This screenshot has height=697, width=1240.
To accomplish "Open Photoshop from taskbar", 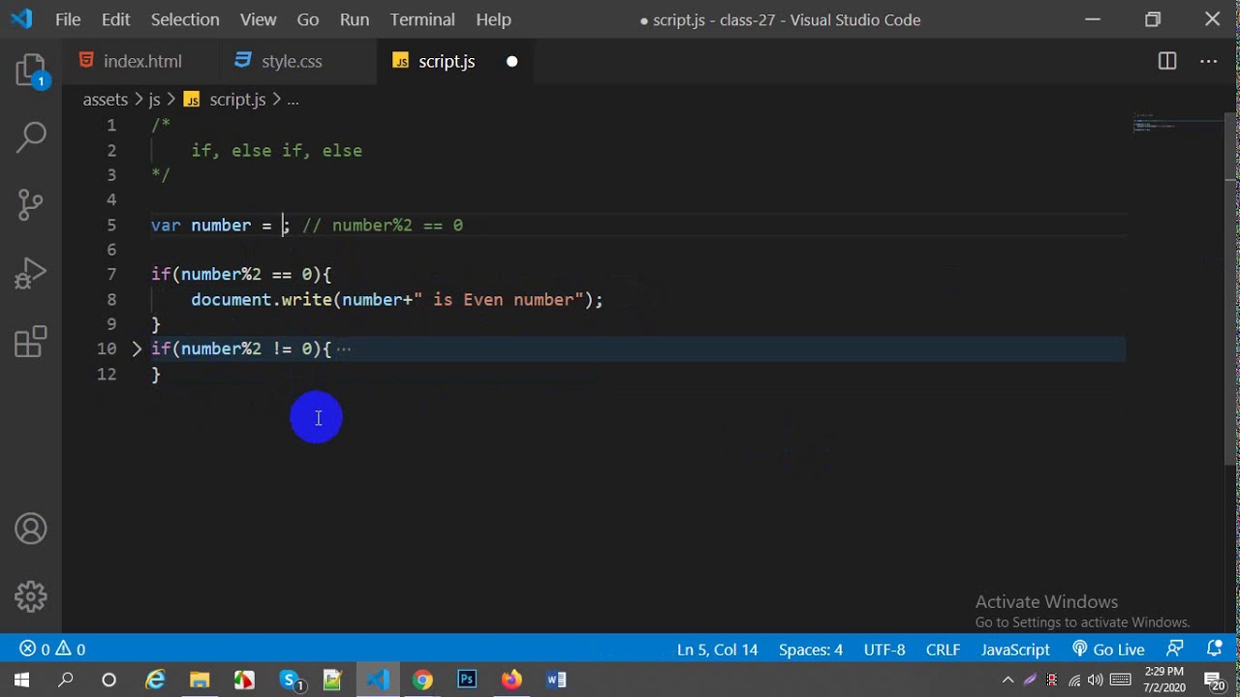I will pos(467,680).
